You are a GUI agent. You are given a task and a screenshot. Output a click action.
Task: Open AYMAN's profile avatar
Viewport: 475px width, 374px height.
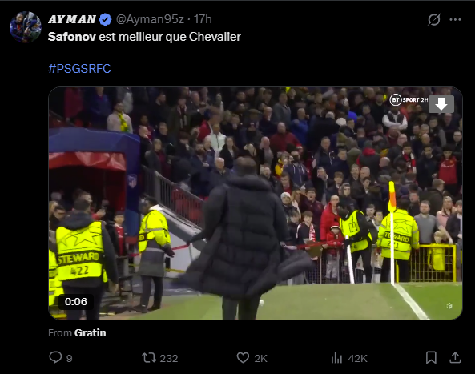click(x=26, y=27)
